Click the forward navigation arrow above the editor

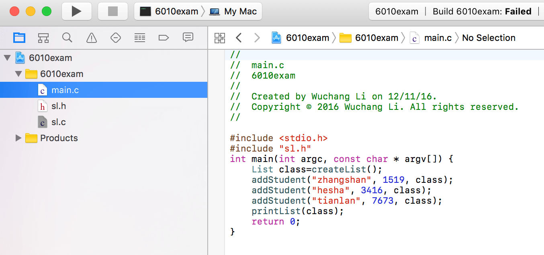(257, 37)
